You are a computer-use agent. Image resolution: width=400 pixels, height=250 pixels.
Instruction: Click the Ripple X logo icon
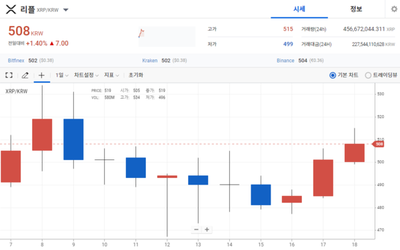coord(11,10)
